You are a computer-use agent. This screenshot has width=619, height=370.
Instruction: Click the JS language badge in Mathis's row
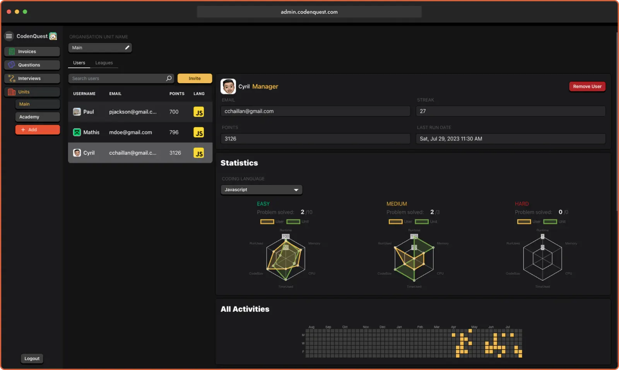pos(199,132)
